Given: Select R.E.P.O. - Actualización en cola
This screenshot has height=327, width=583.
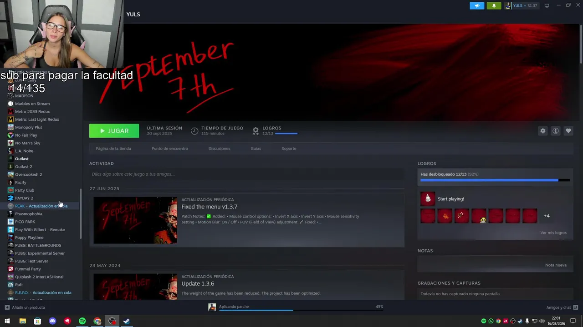Looking at the screenshot, I should (43, 292).
